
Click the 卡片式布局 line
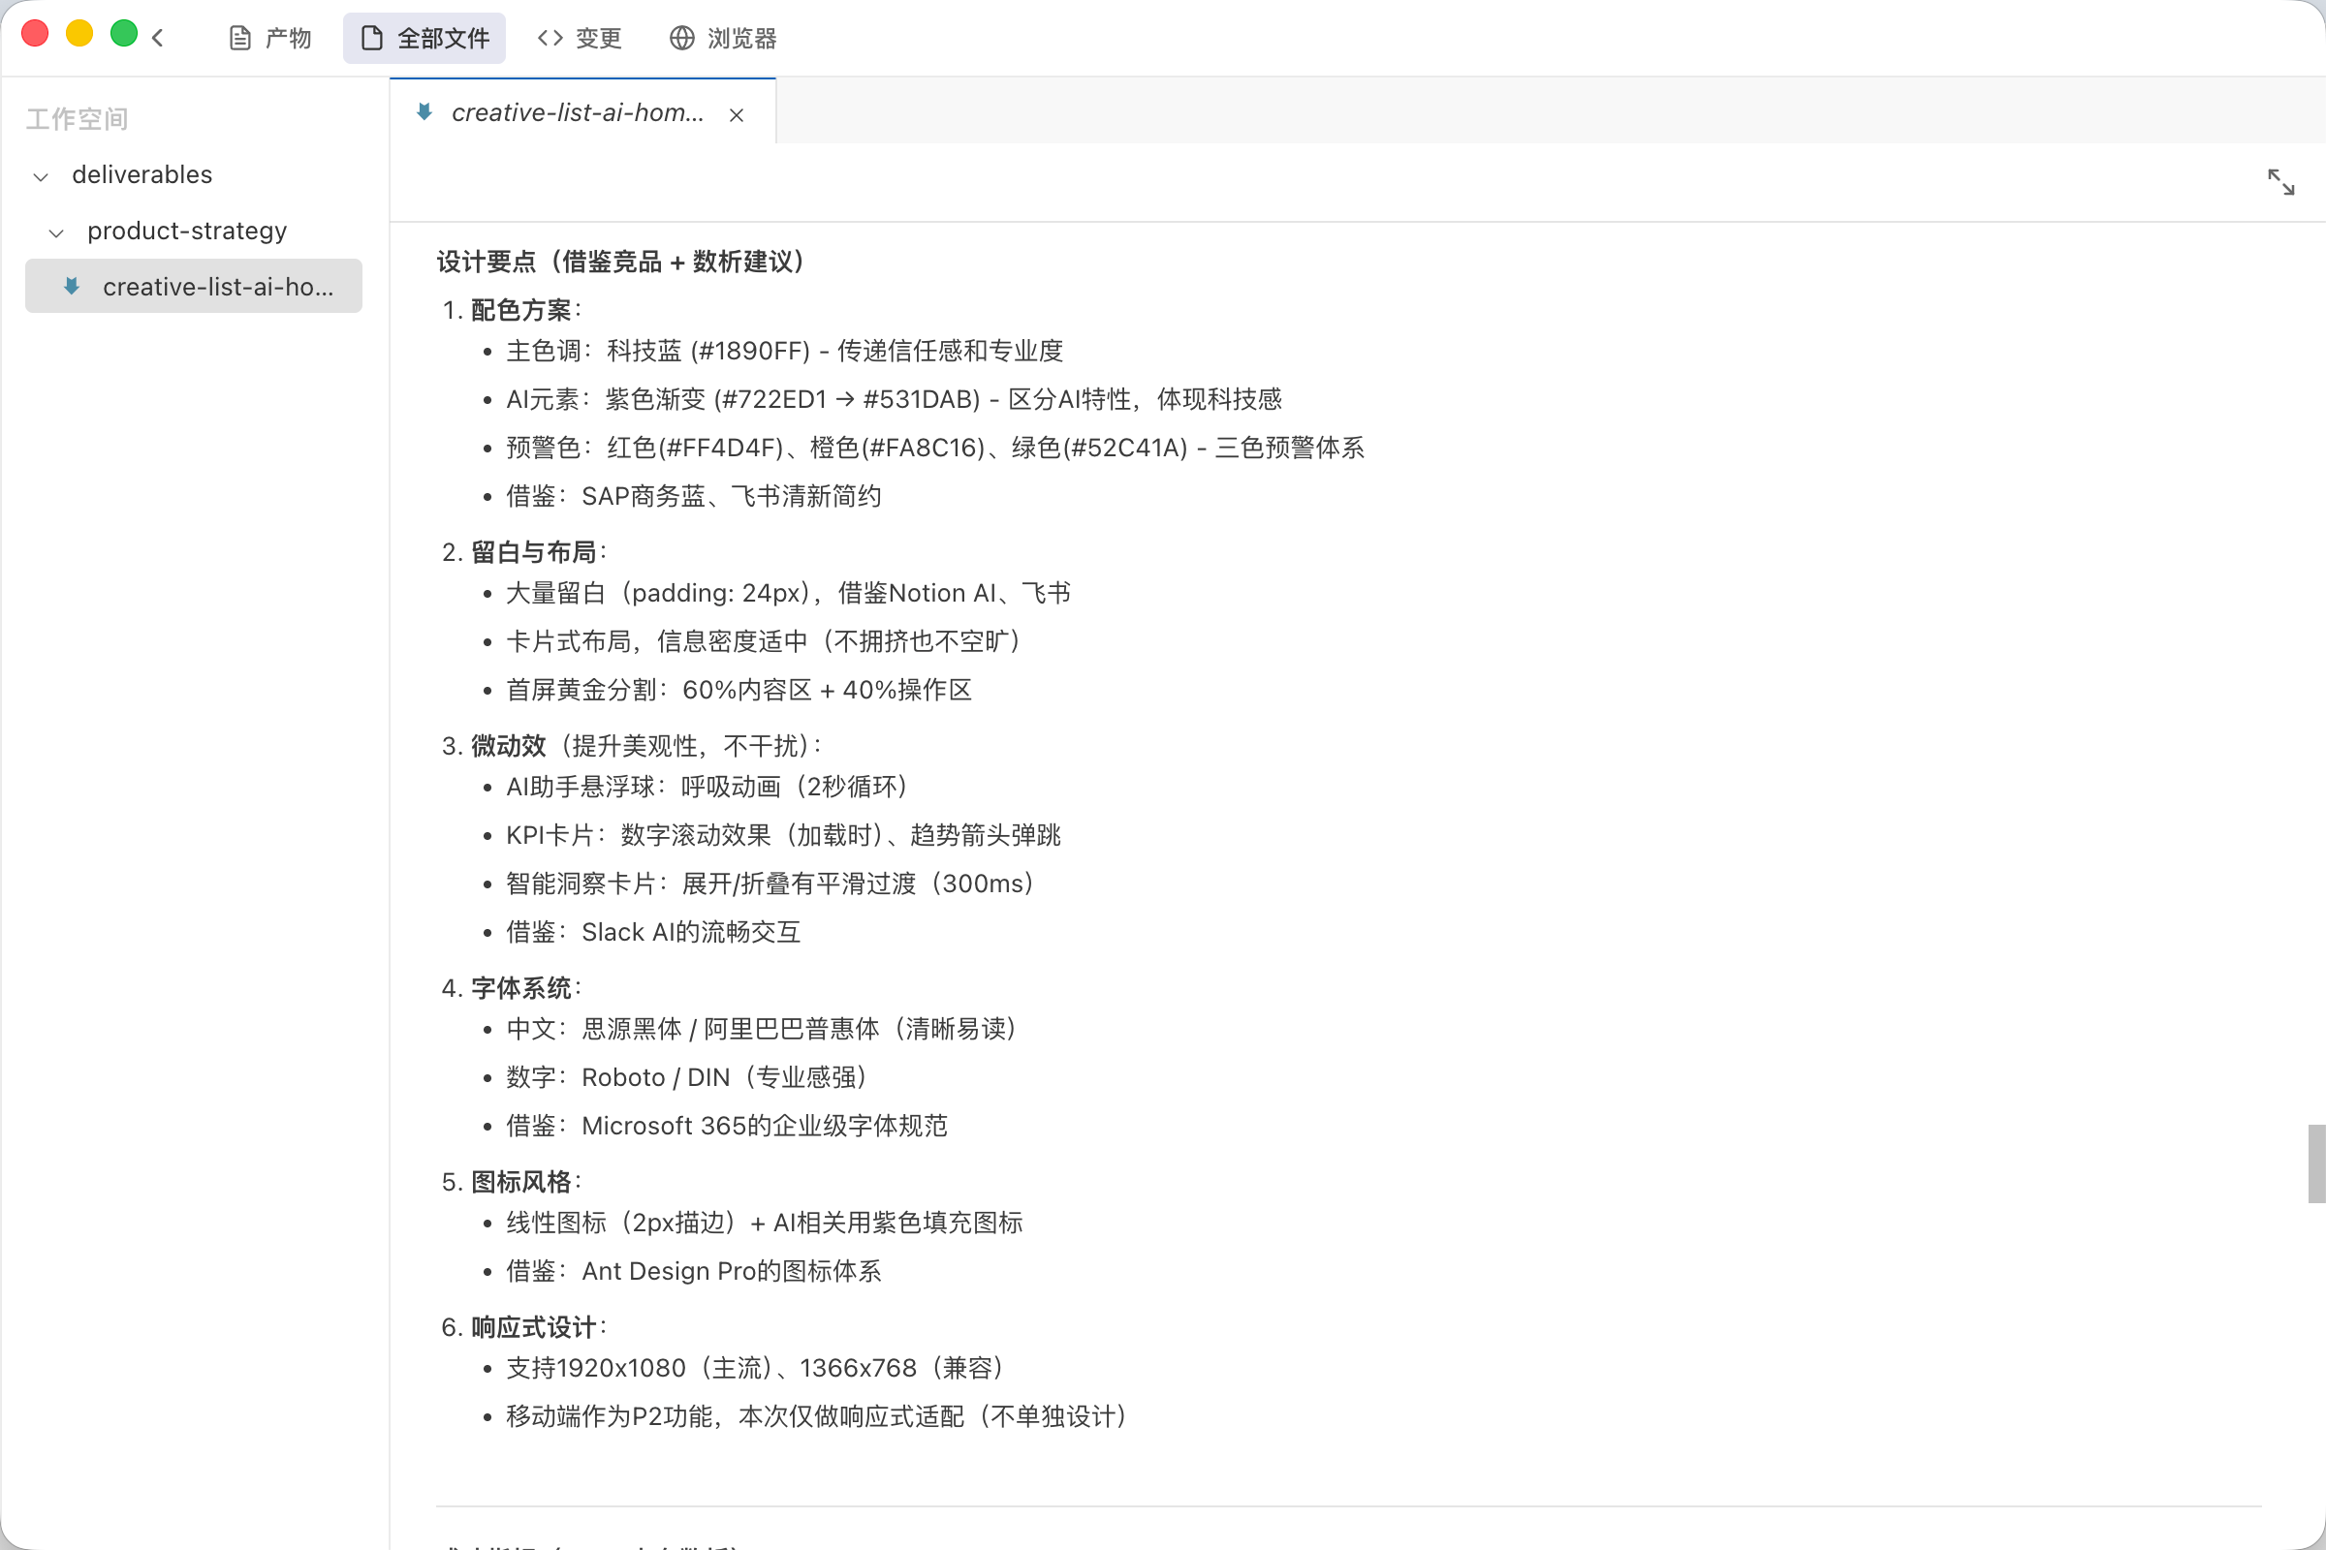click(x=764, y=641)
